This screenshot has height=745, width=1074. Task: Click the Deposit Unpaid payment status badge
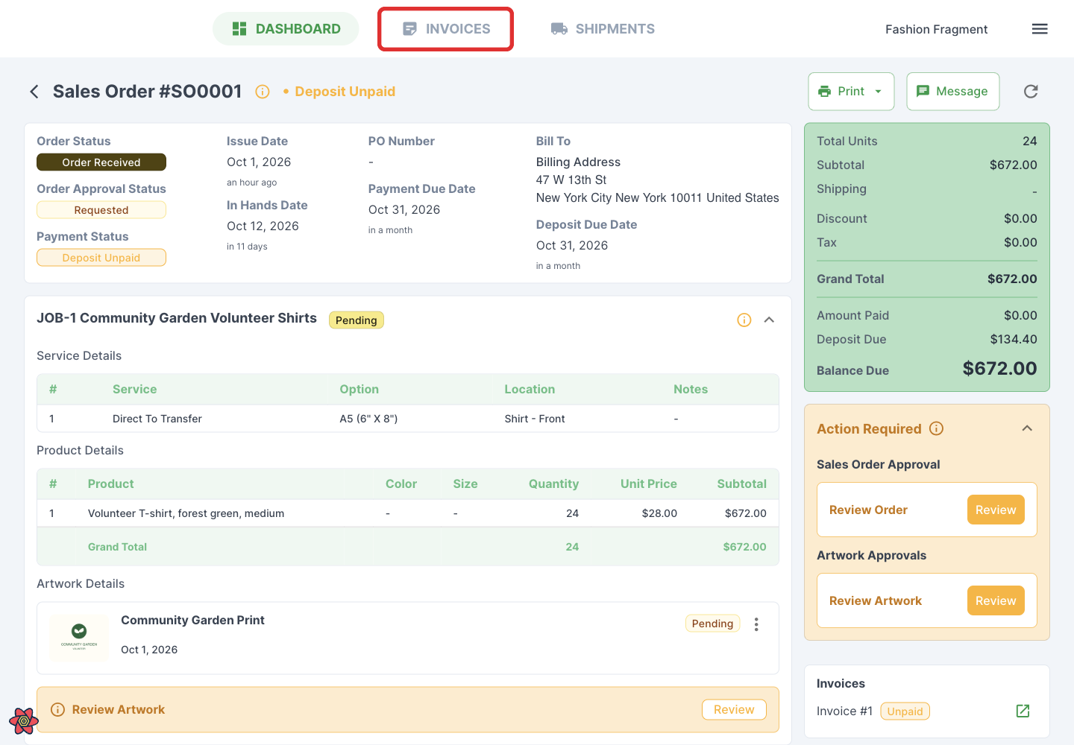(101, 258)
